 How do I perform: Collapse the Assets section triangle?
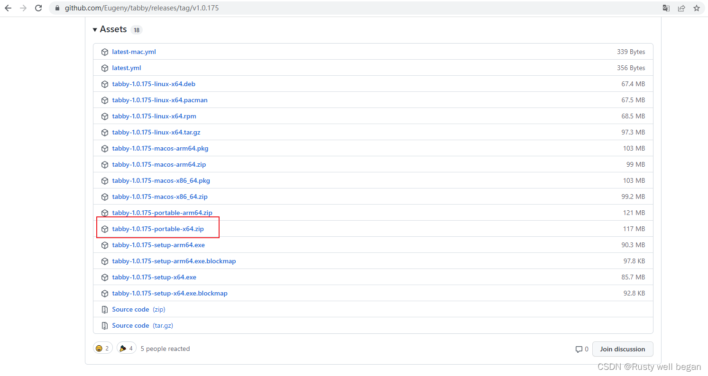point(95,29)
